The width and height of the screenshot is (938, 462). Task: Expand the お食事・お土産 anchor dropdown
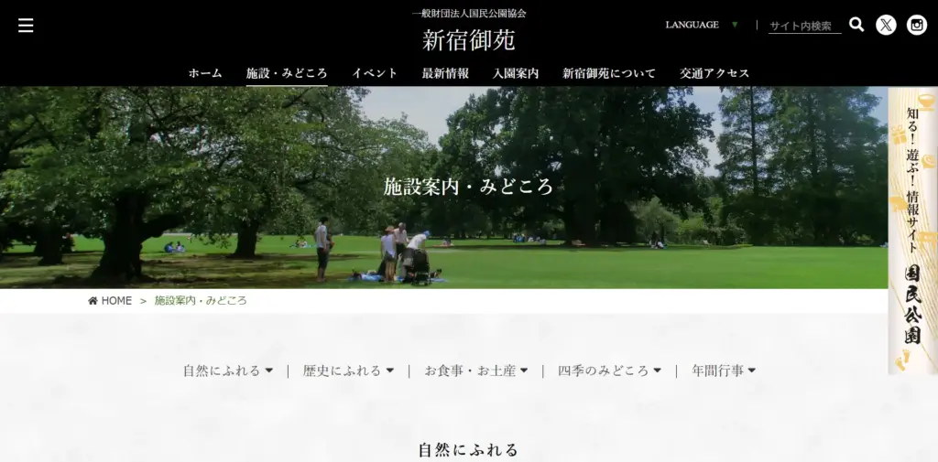point(476,371)
